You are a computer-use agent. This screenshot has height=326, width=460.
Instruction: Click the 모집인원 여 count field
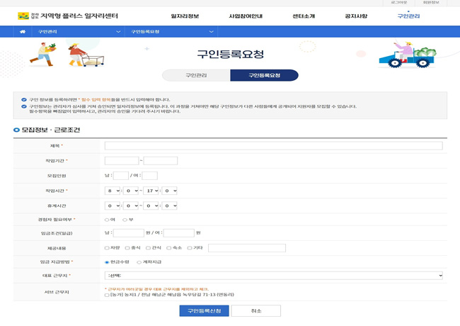[x=149, y=176]
